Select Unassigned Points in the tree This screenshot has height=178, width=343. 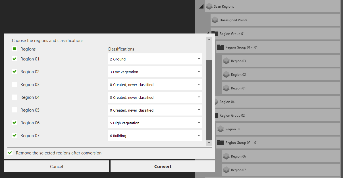click(x=275, y=20)
